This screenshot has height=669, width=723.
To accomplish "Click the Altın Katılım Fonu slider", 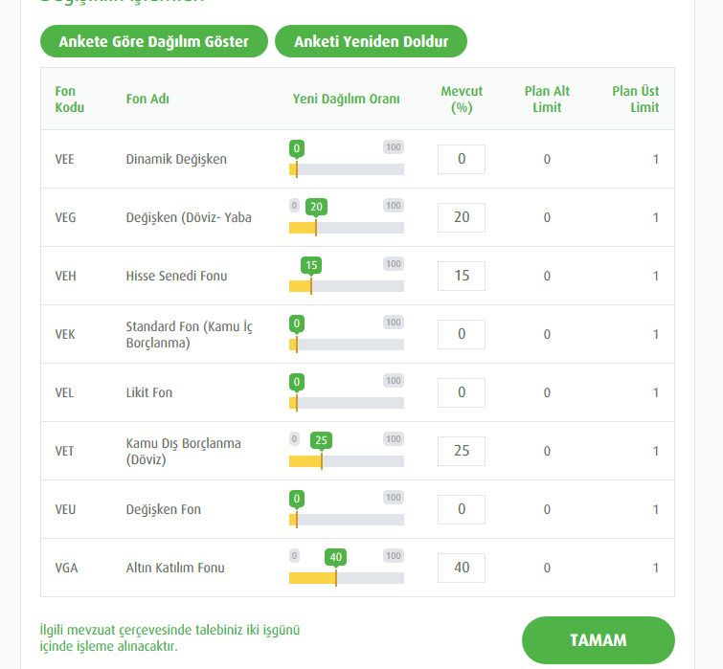I will 347,578.
